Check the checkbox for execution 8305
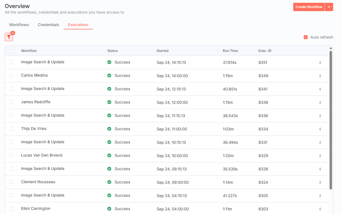This screenshot has height=214, width=342. pos(11,195)
